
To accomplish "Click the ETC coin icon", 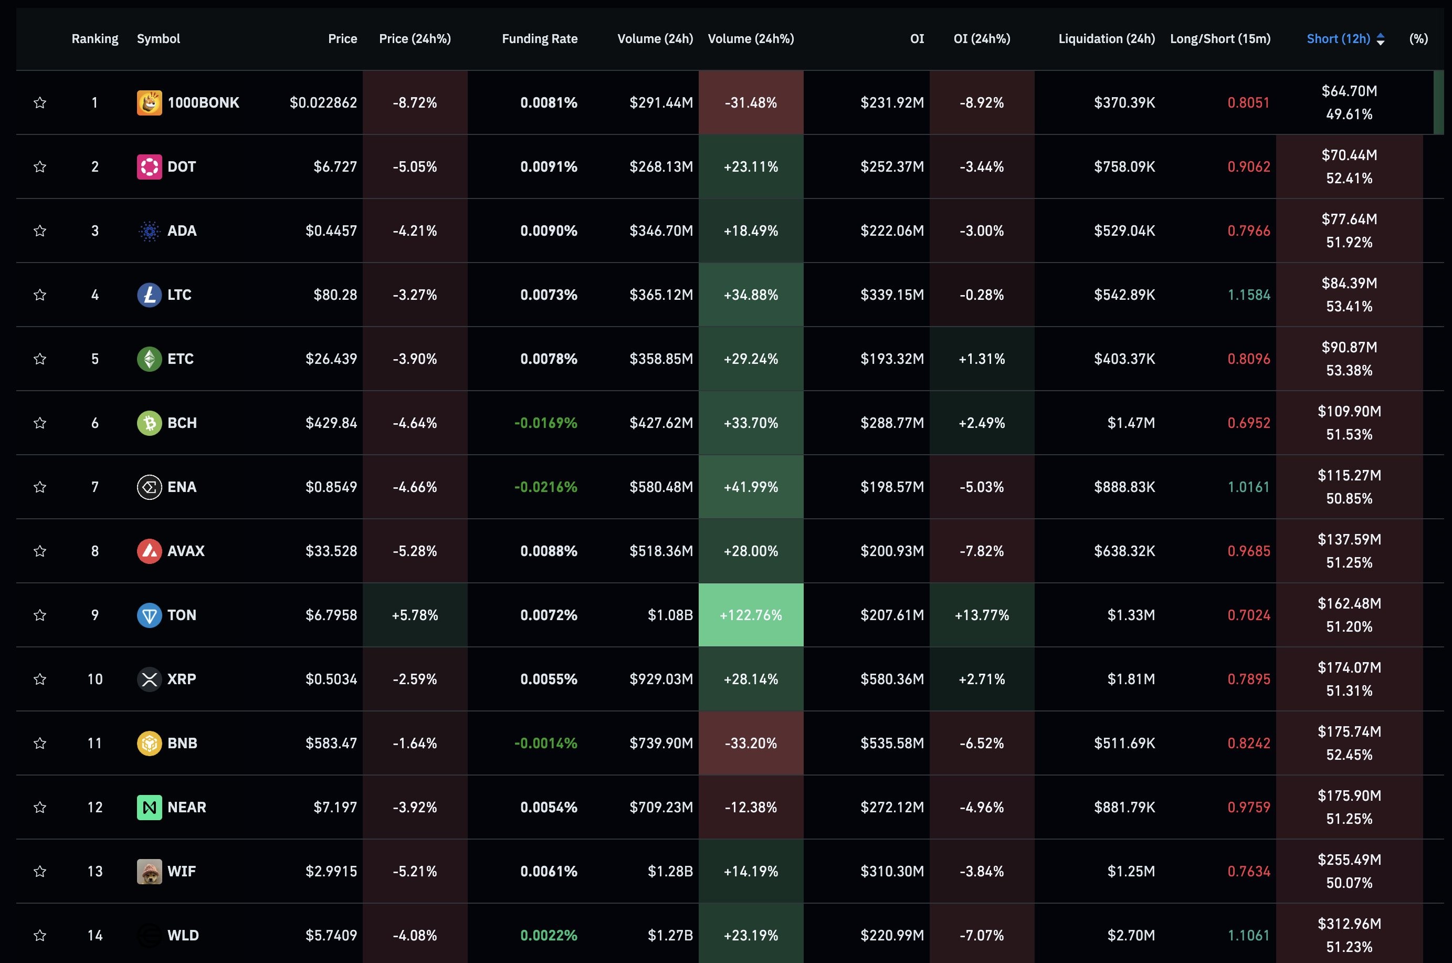I will point(149,359).
